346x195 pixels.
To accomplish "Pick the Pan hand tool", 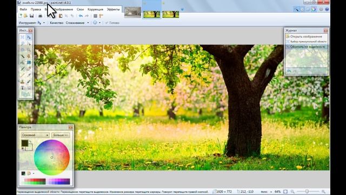I will click(x=29, y=56).
